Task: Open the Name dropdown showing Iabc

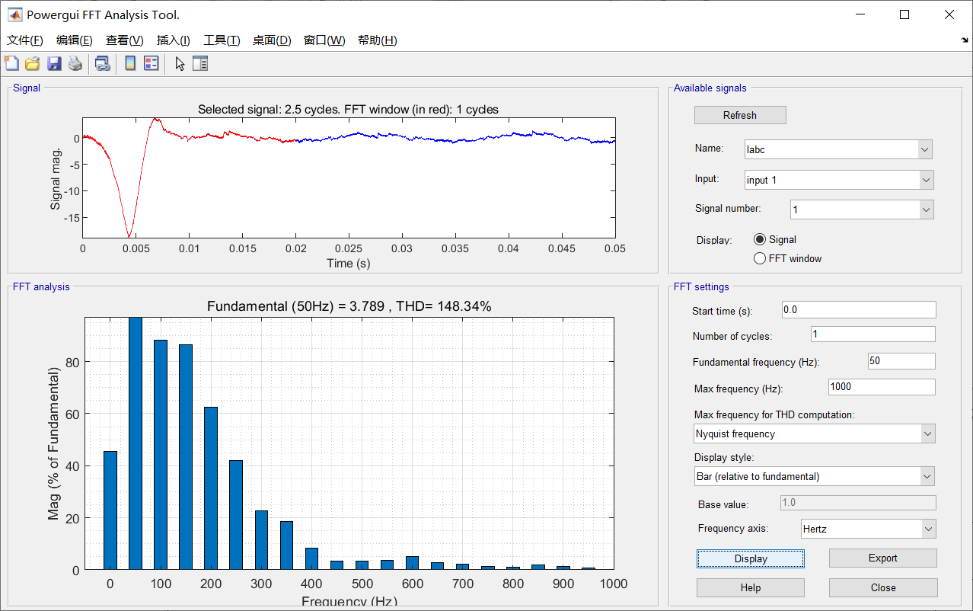Action: [838, 149]
